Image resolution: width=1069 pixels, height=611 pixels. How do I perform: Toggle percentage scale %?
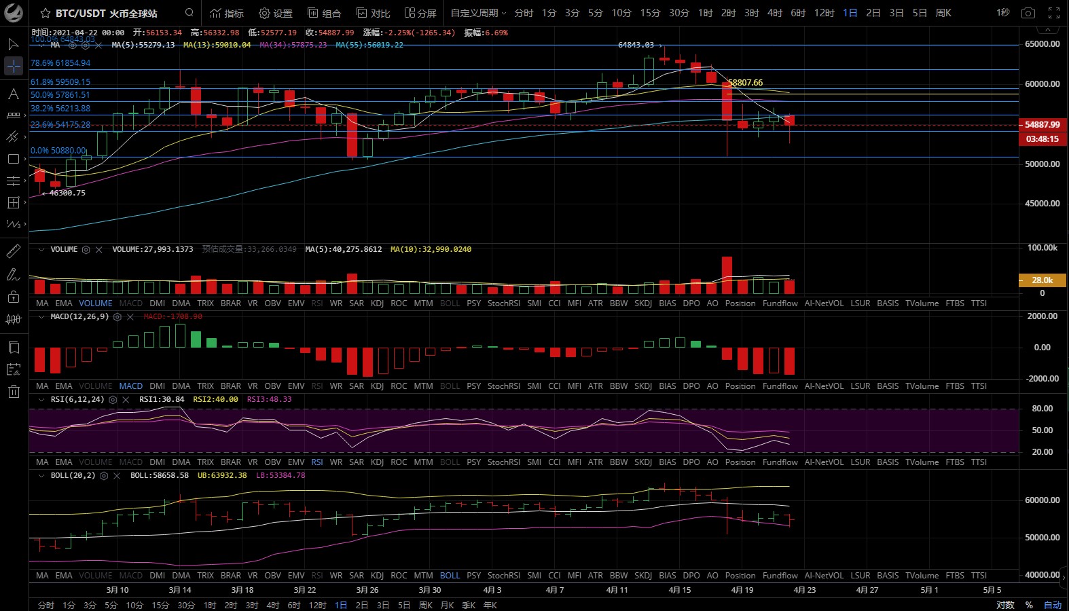pos(1029,605)
